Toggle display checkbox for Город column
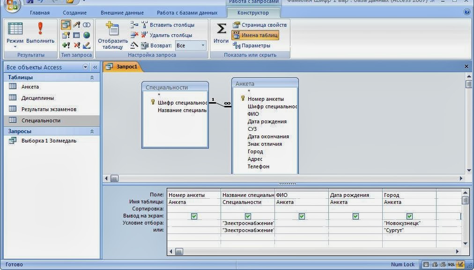The image size is (474, 270). point(409,216)
